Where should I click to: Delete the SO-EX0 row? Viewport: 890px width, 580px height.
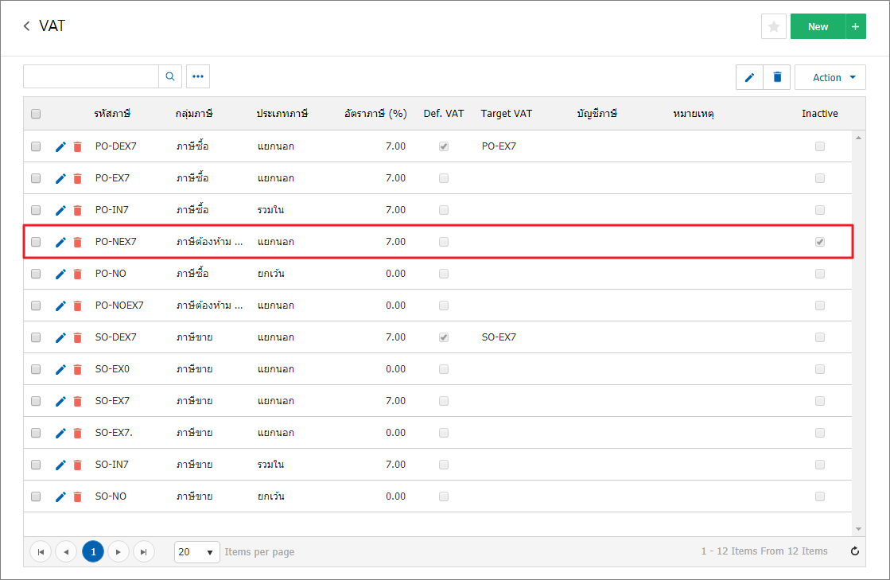tap(78, 369)
